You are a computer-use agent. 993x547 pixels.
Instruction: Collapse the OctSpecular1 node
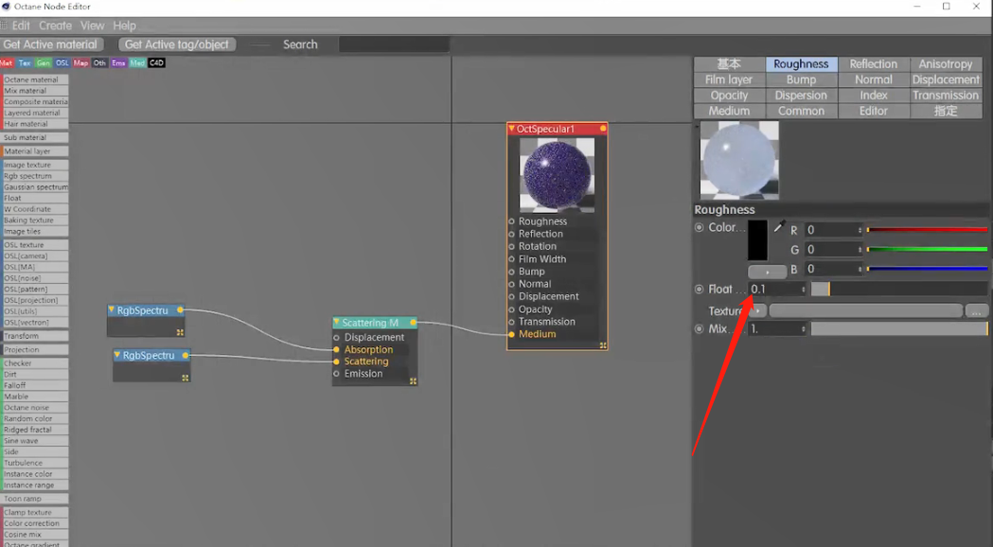click(512, 129)
